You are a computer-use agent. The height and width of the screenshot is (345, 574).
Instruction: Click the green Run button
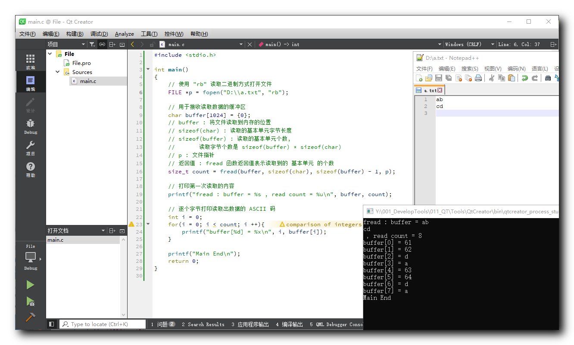30,285
